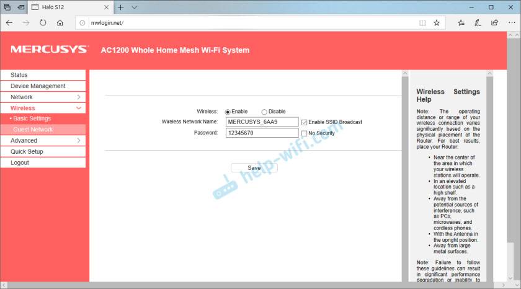Click the help panel scroll up arrow

[x=489, y=73]
